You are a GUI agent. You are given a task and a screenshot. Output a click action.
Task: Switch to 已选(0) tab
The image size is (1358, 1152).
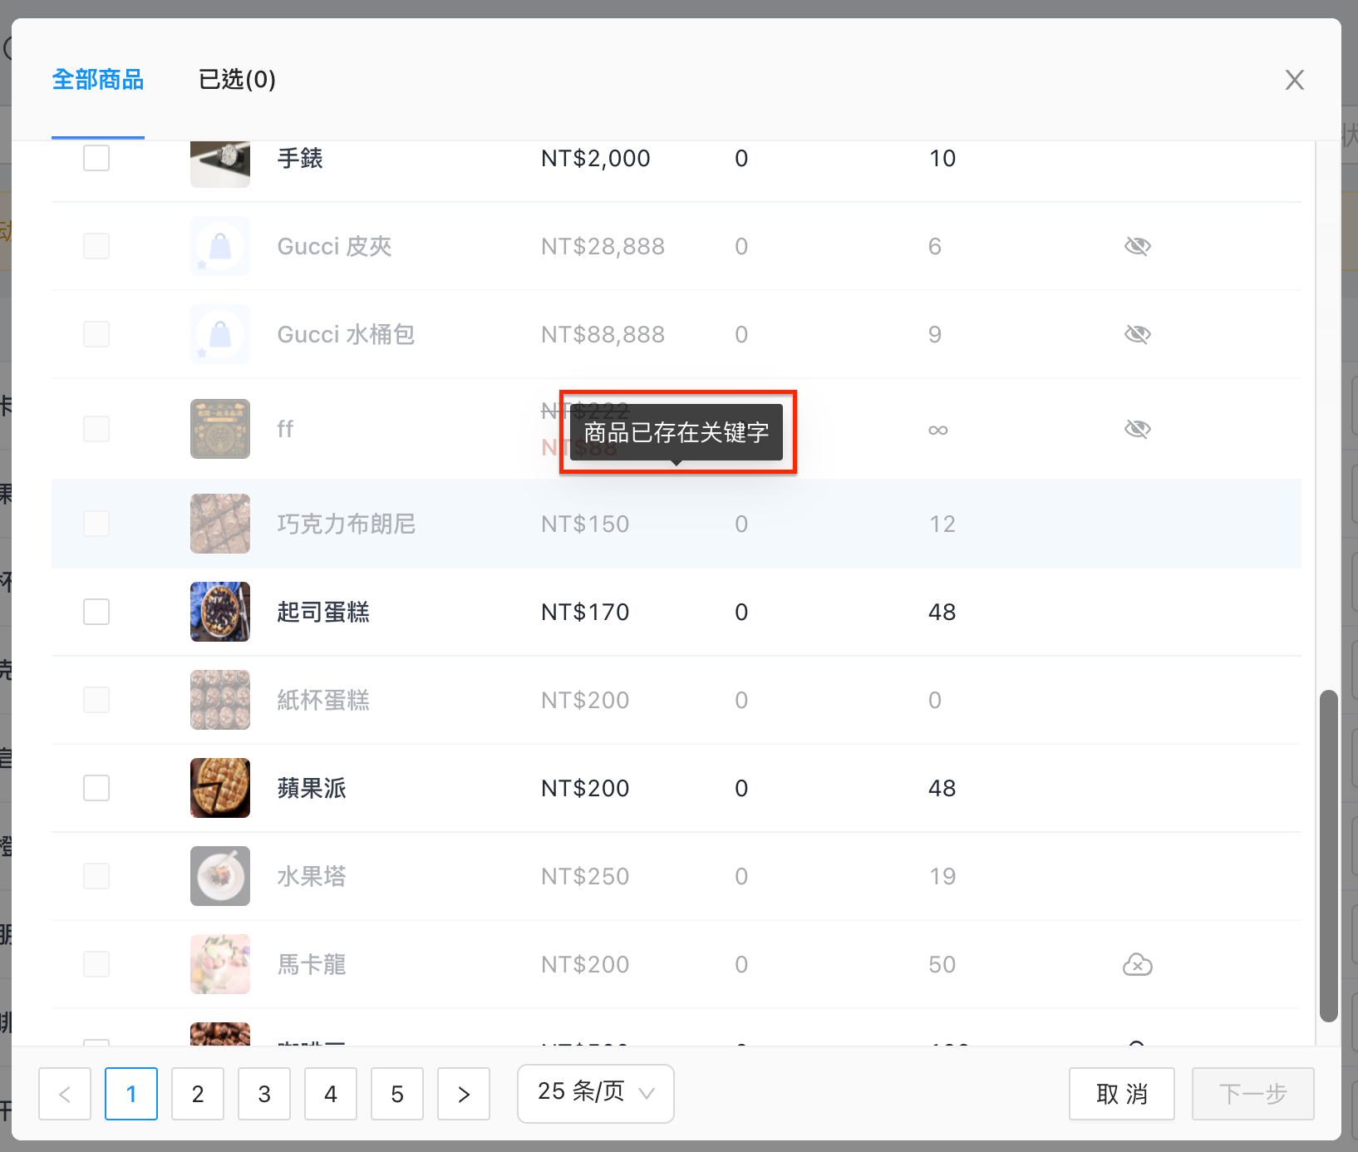pos(237,80)
